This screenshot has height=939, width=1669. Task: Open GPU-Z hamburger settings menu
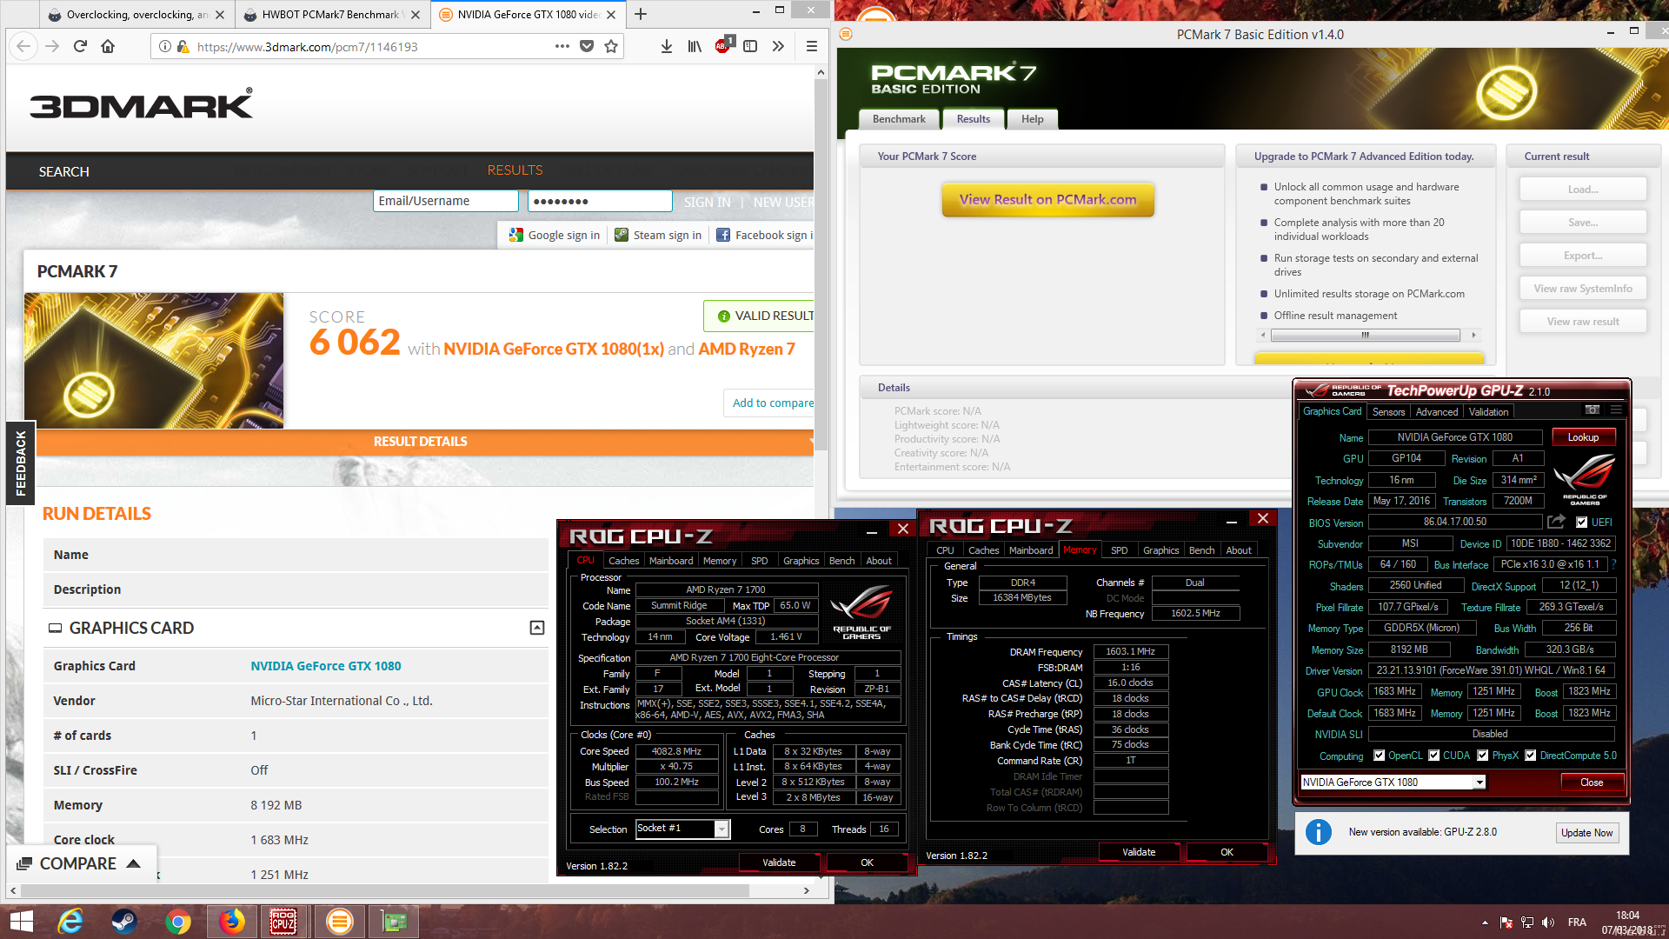(x=1616, y=410)
